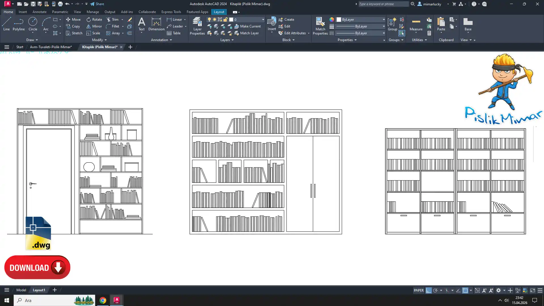Click Make Current layer button
Image resolution: width=544 pixels, height=306 pixels.
click(x=247, y=26)
